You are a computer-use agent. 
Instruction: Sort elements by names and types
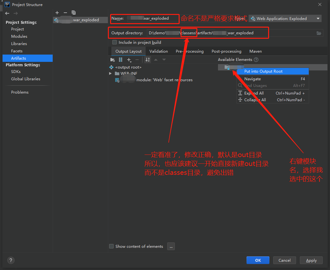148,60
